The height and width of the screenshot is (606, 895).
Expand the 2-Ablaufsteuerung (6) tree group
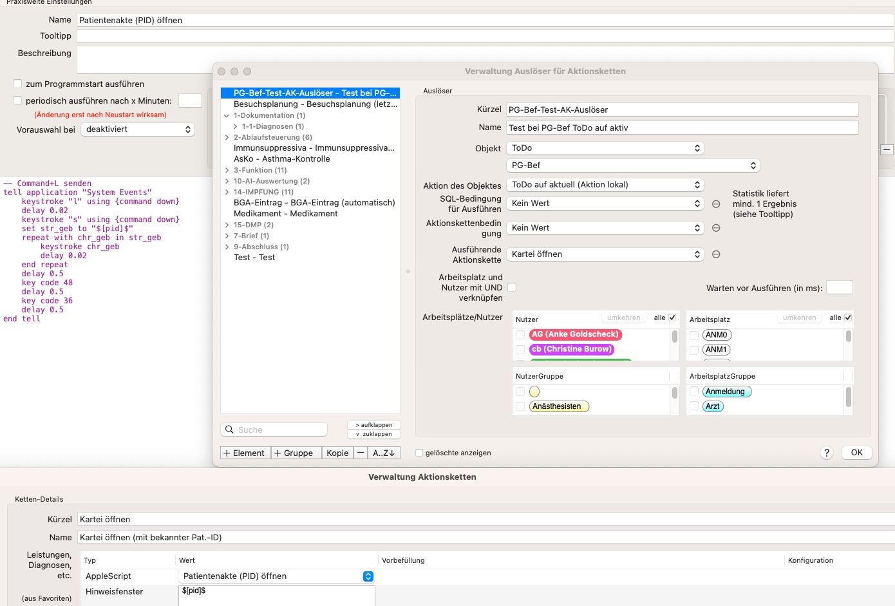(x=227, y=137)
